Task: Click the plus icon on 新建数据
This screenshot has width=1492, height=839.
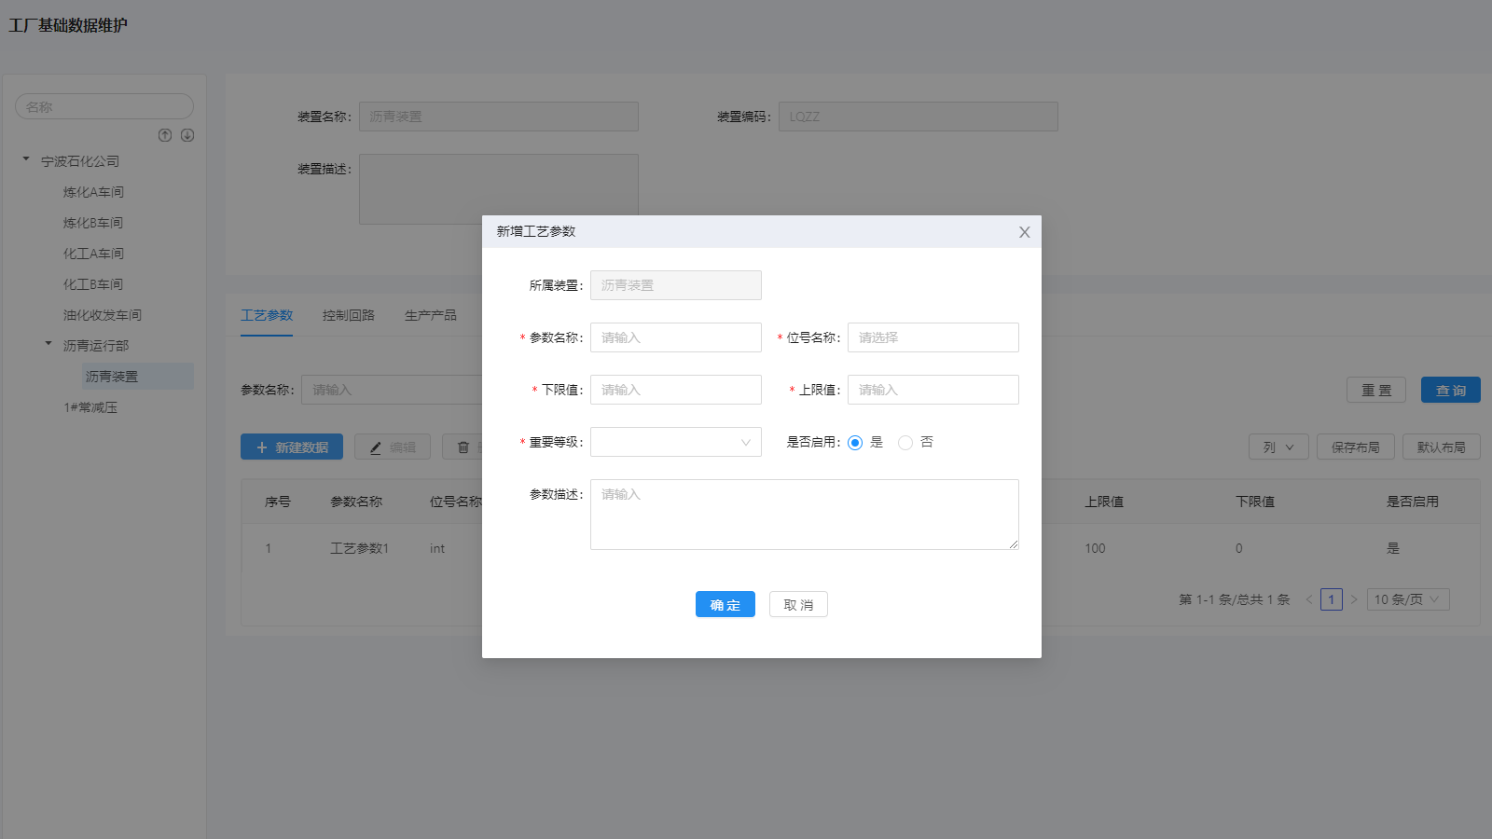Action: 262,447
